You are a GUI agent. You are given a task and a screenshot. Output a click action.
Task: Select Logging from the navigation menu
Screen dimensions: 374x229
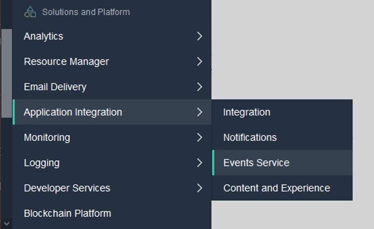click(x=42, y=163)
